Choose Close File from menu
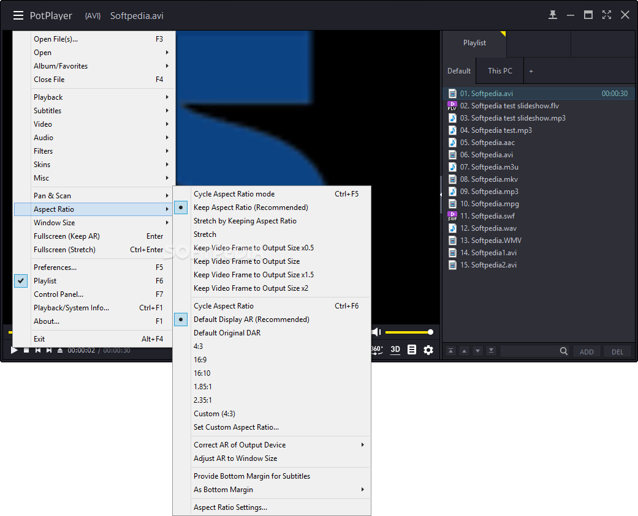 coord(94,79)
